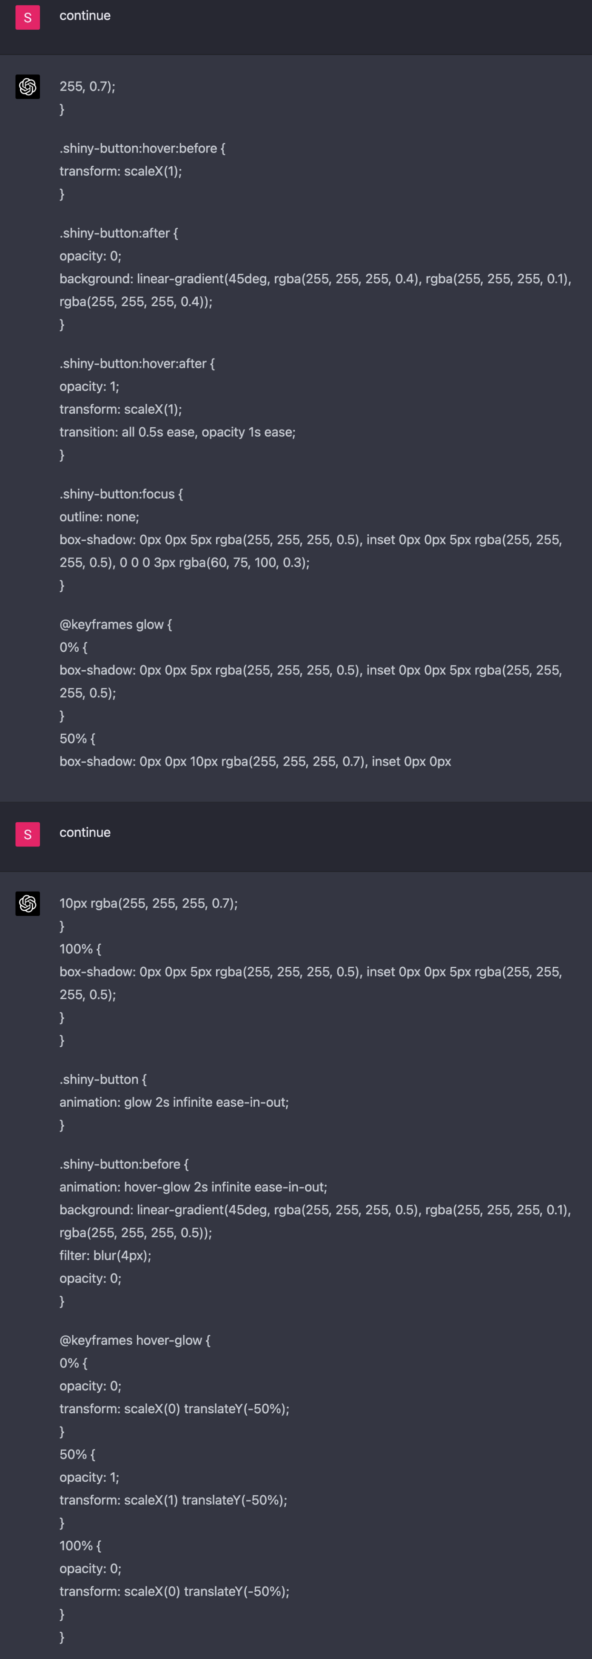This screenshot has width=592, height=1659.
Task: Click the ".shiny-button:focus {" selector line
Action: 121,494
